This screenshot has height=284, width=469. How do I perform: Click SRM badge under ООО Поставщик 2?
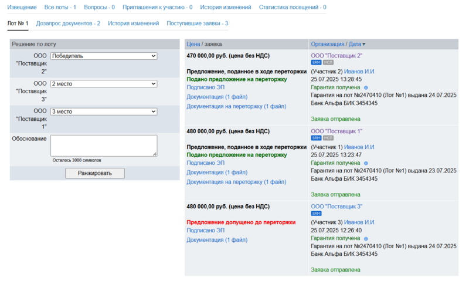316,62
